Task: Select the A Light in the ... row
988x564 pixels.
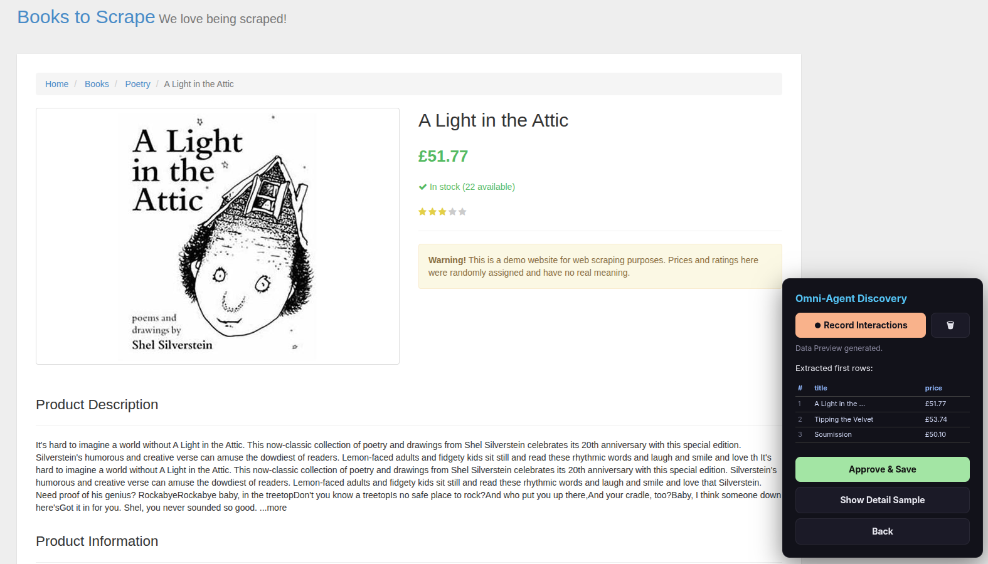Action: coord(882,404)
